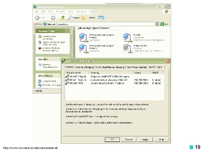The image size is (205, 154).
Task: Click subnet 192.168.232.0 cell
Action: coord(141,83)
